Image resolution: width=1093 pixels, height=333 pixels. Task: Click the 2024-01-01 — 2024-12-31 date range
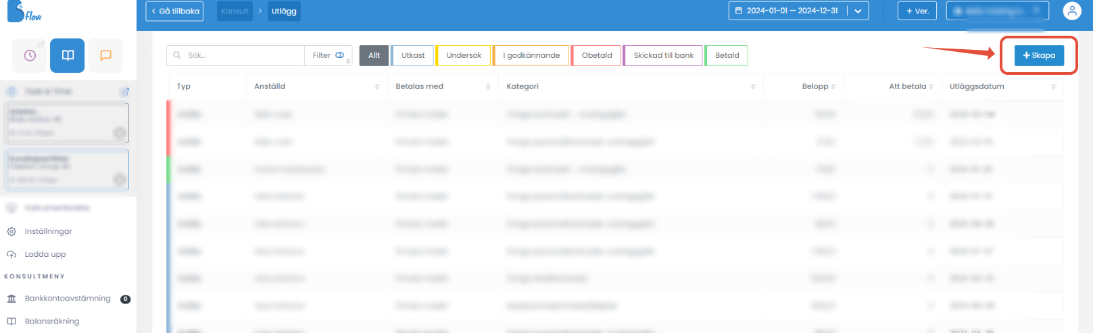point(792,11)
